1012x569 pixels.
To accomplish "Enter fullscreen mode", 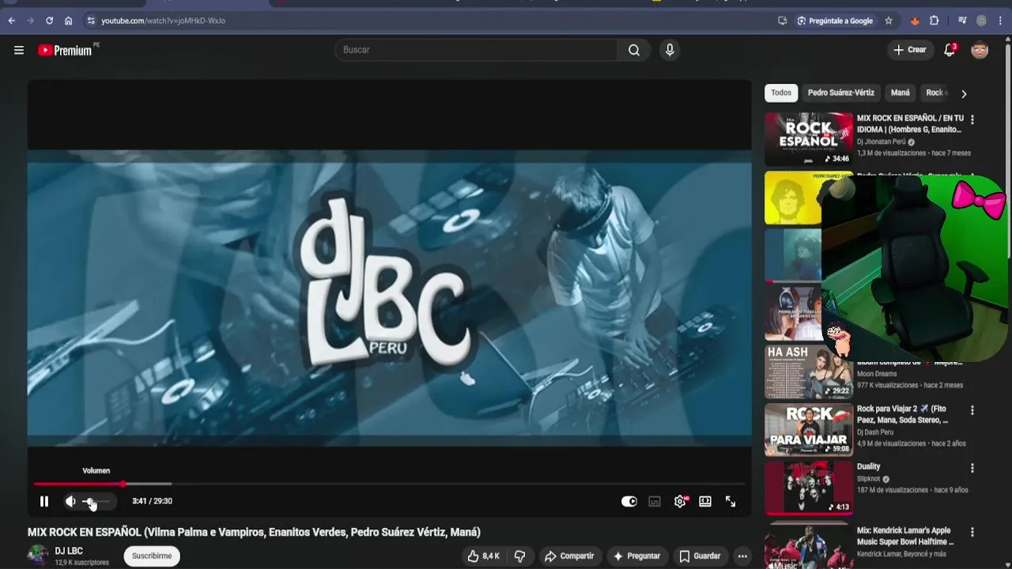I will tap(731, 501).
